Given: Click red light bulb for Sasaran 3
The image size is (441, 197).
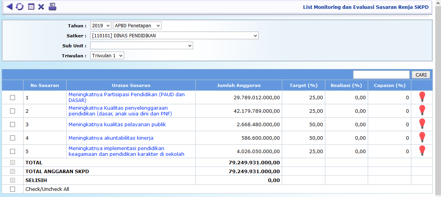Looking at the screenshot, I should [422, 124].
